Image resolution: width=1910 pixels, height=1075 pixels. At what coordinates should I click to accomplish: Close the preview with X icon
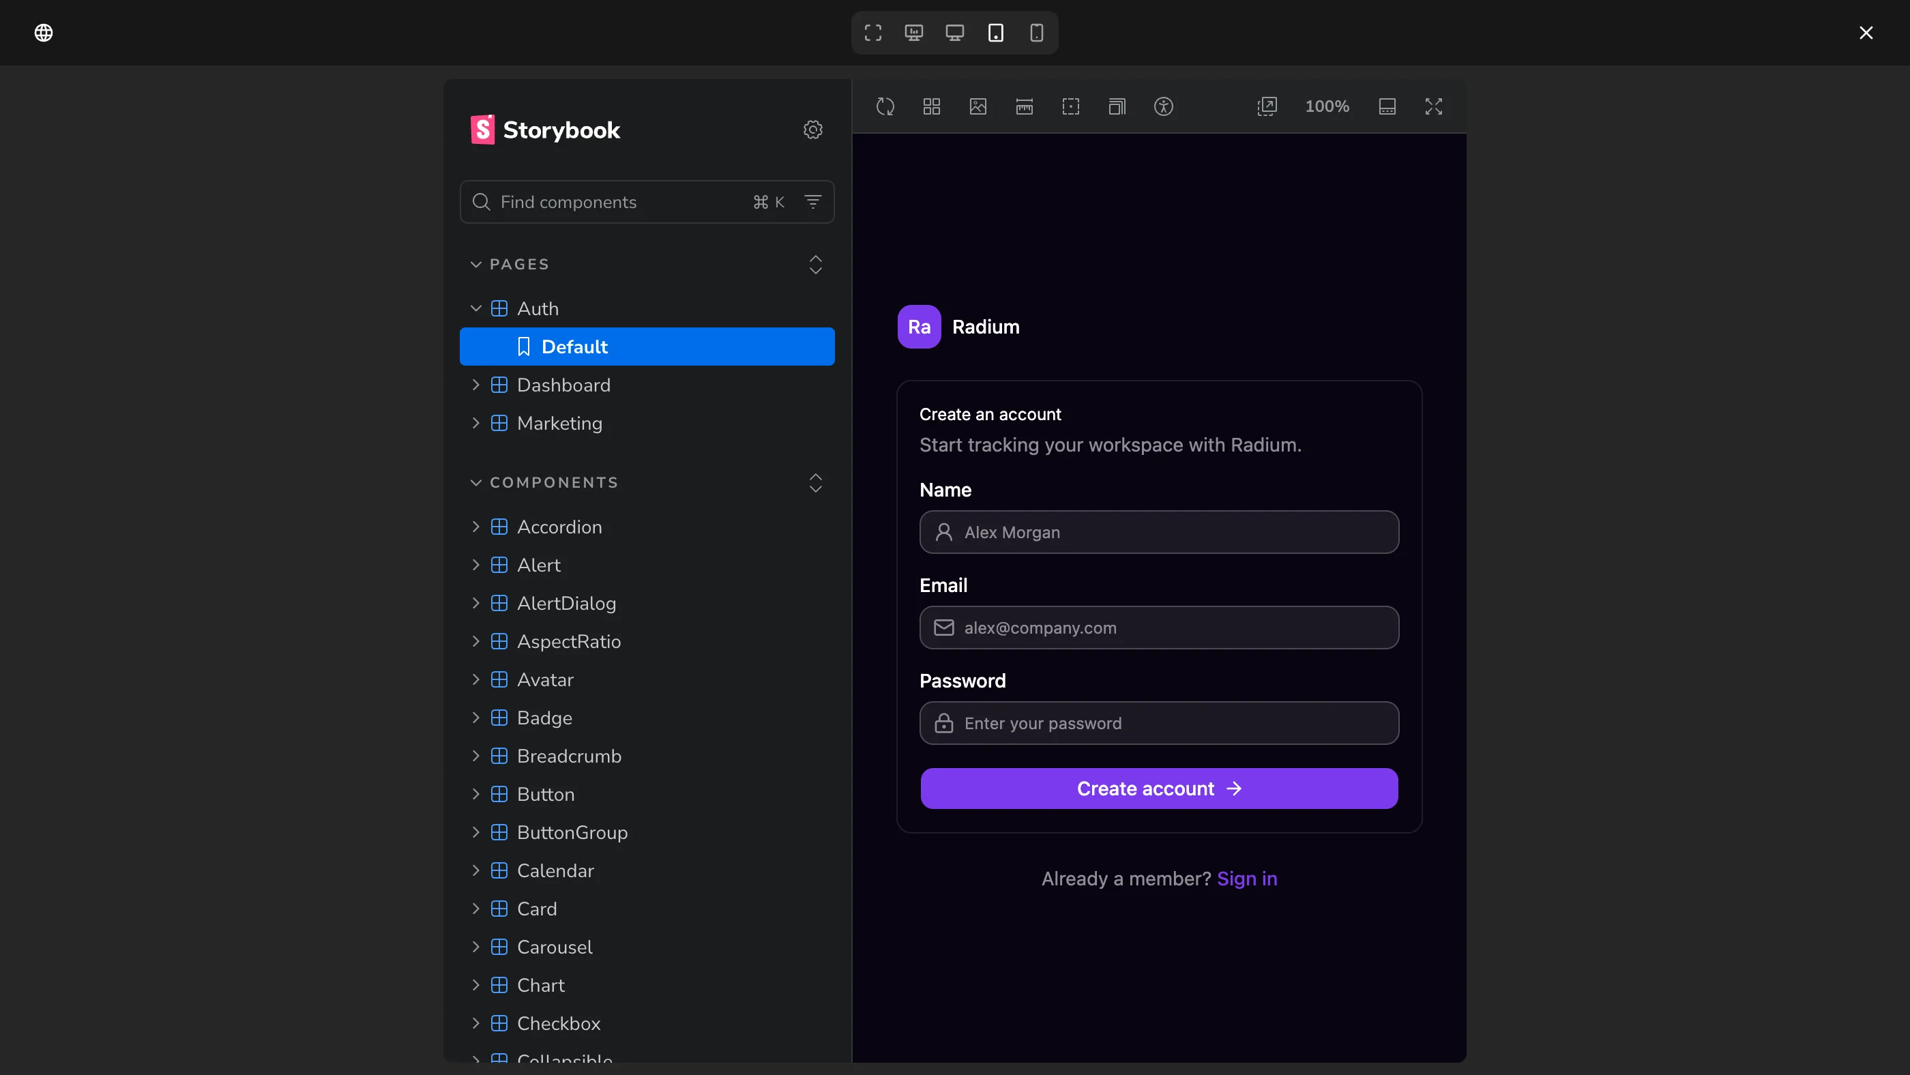point(1866,33)
